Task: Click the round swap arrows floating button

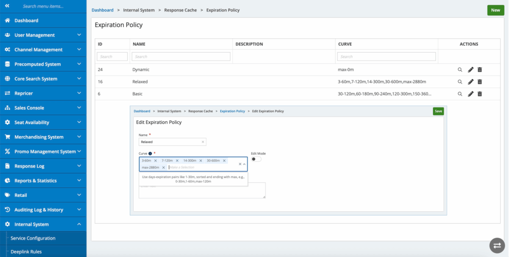Action: [x=497, y=245]
